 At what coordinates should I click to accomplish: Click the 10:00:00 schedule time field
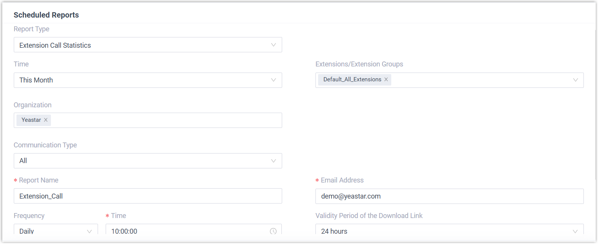pos(188,231)
